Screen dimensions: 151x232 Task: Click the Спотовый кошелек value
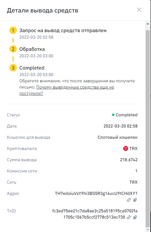(x=118, y=137)
